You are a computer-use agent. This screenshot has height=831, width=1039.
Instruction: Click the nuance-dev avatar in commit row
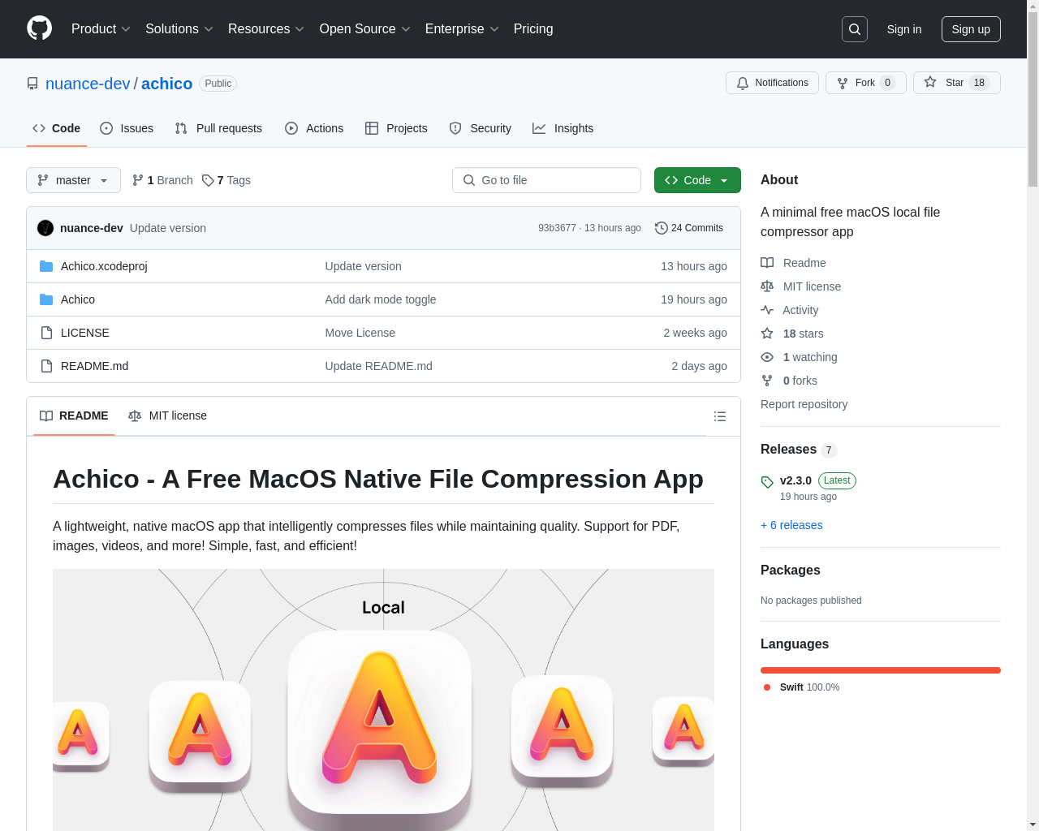(45, 228)
